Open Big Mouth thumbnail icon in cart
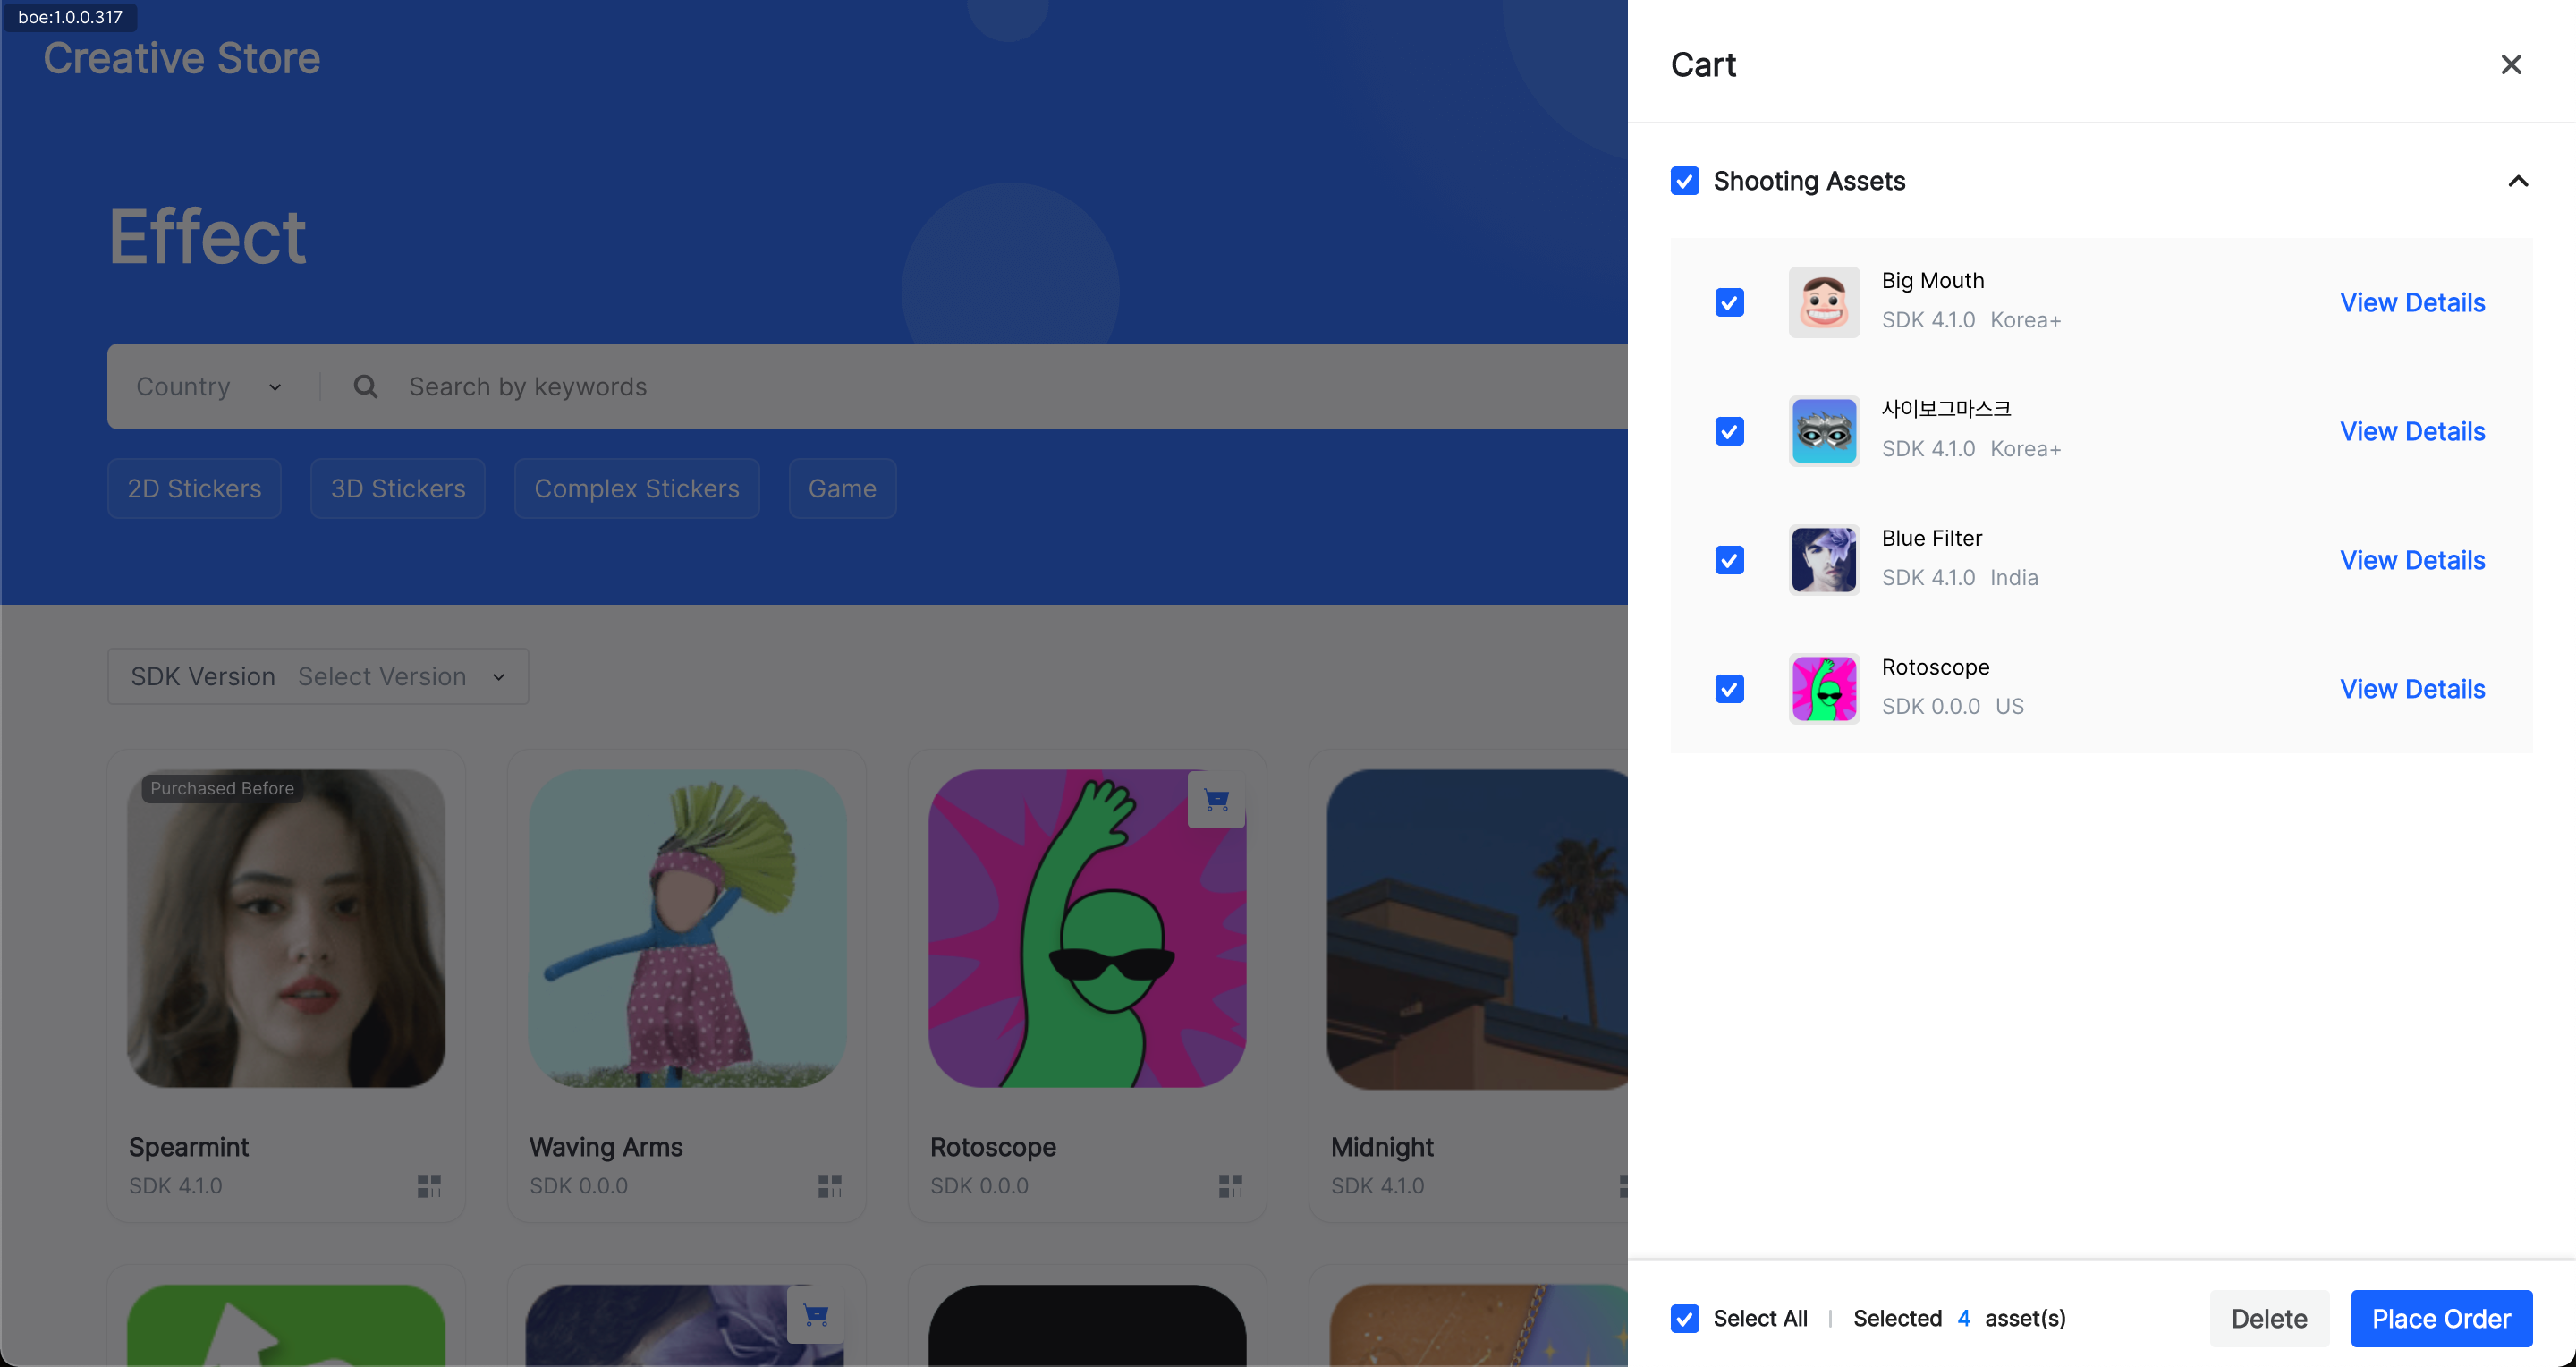Image resolution: width=2576 pixels, height=1367 pixels. (x=1824, y=302)
